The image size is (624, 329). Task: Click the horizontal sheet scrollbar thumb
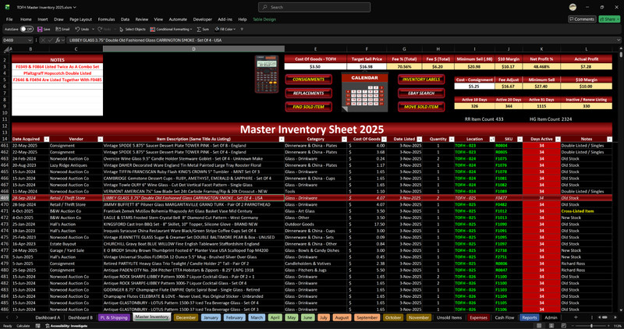(604, 317)
